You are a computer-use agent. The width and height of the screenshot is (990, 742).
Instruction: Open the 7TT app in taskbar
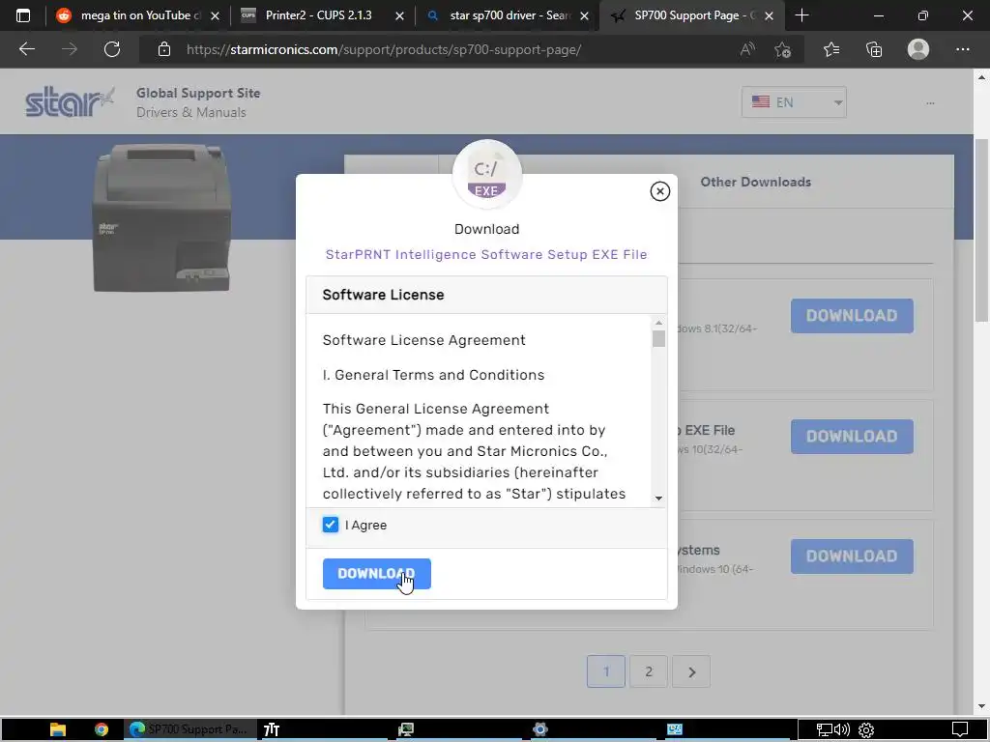[x=272, y=729]
